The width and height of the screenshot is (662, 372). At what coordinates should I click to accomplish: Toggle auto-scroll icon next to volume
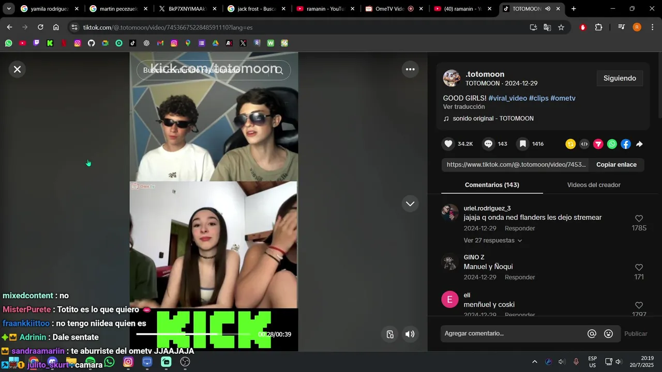pyautogui.click(x=390, y=334)
